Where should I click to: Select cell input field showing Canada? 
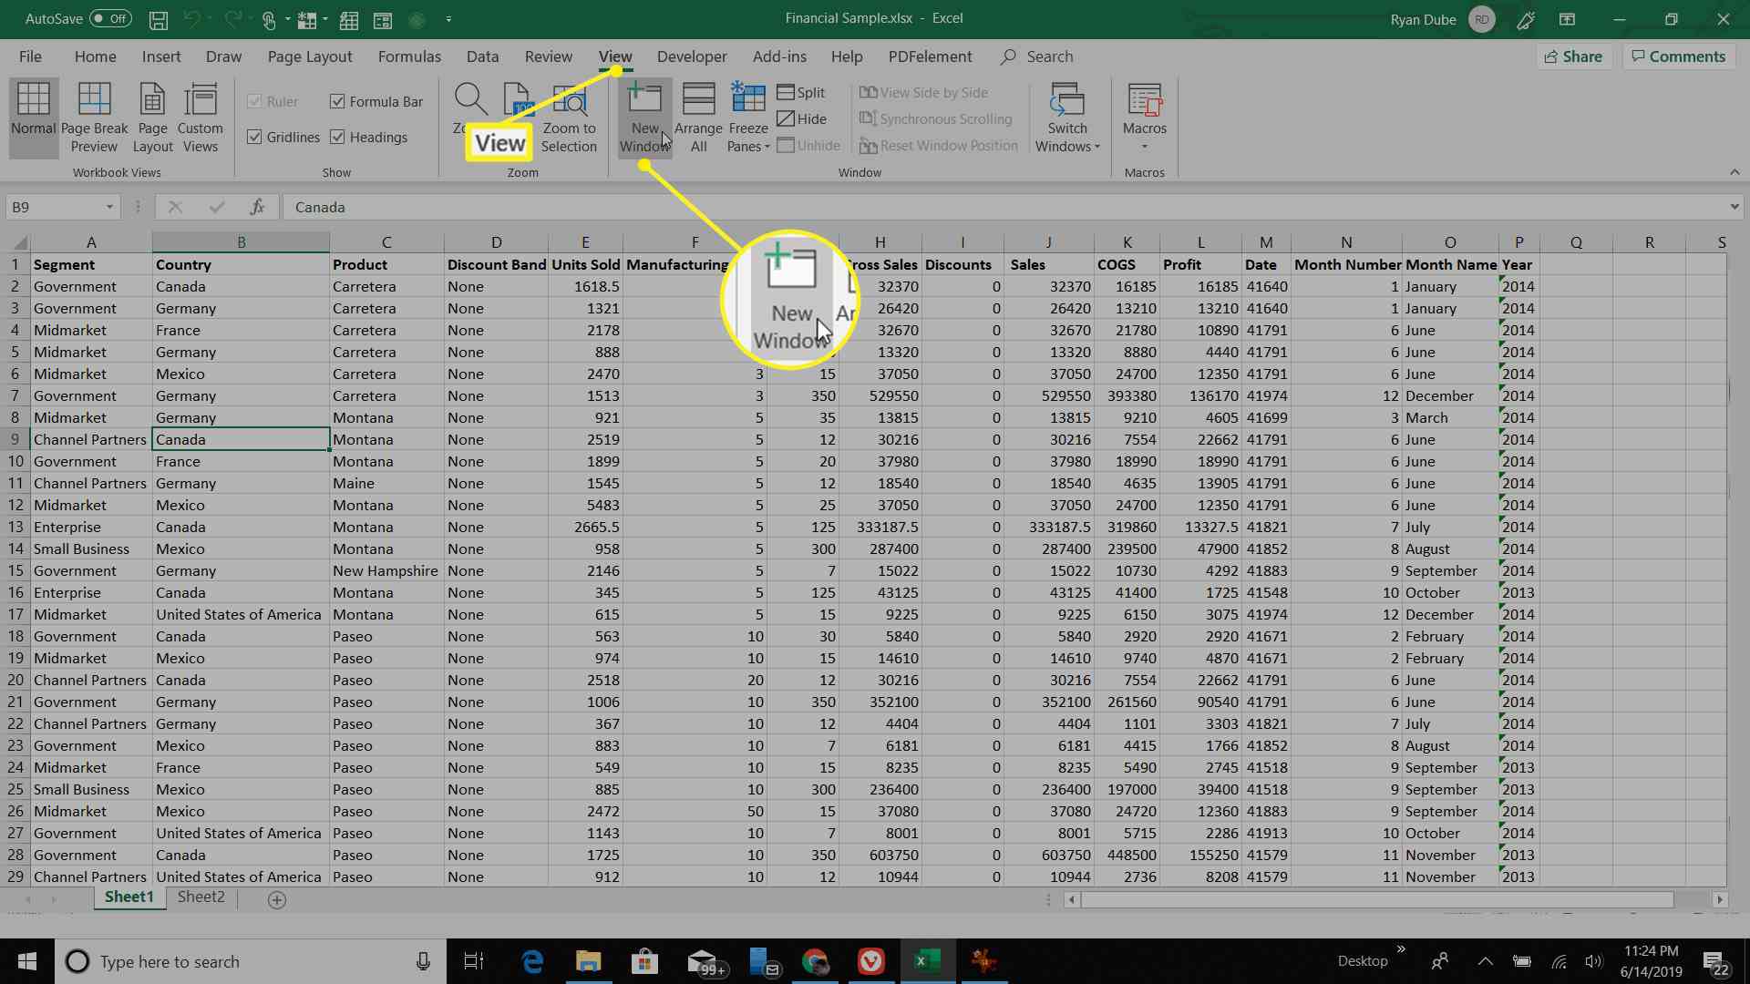318,207
